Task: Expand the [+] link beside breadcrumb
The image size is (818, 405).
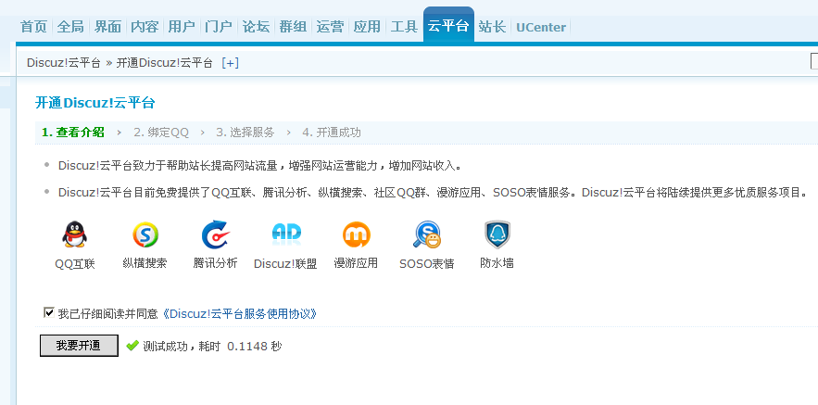Action: 230,63
